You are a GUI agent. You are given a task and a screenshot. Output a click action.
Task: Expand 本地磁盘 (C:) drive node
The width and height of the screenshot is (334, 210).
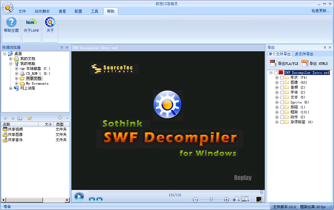16,69
